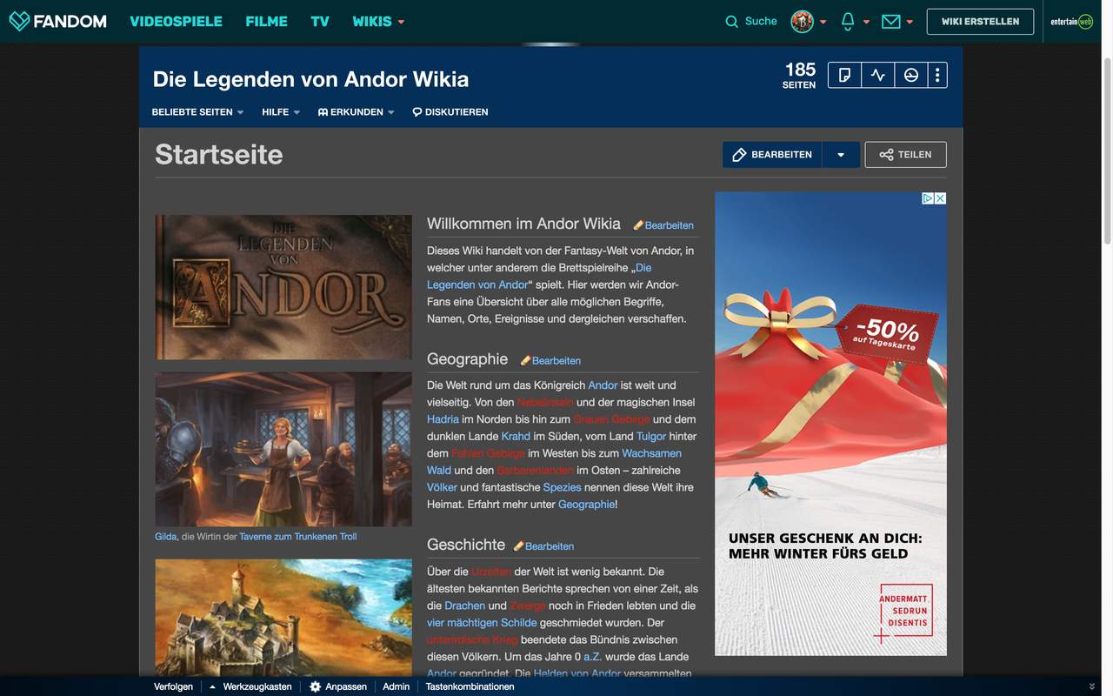Screen dimensions: 1113x696
Task: Open the Gilda caption link
Action: click(x=165, y=537)
